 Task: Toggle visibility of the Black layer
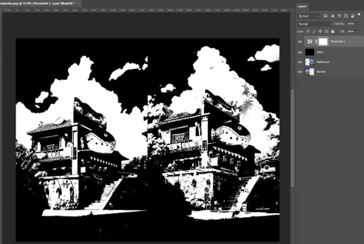click(300, 52)
